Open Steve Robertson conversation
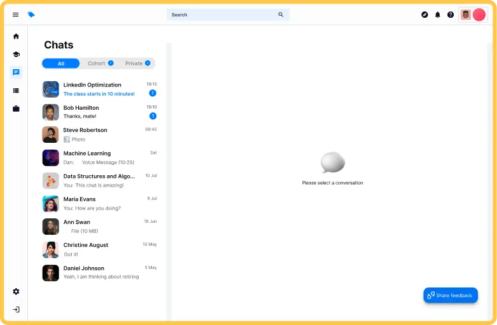This screenshot has height=325, width=497. (100, 135)
